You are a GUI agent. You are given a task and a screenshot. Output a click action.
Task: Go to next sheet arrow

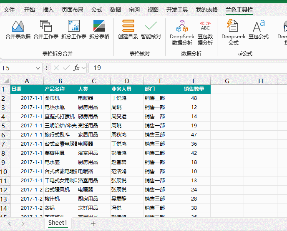click(23, 224)
